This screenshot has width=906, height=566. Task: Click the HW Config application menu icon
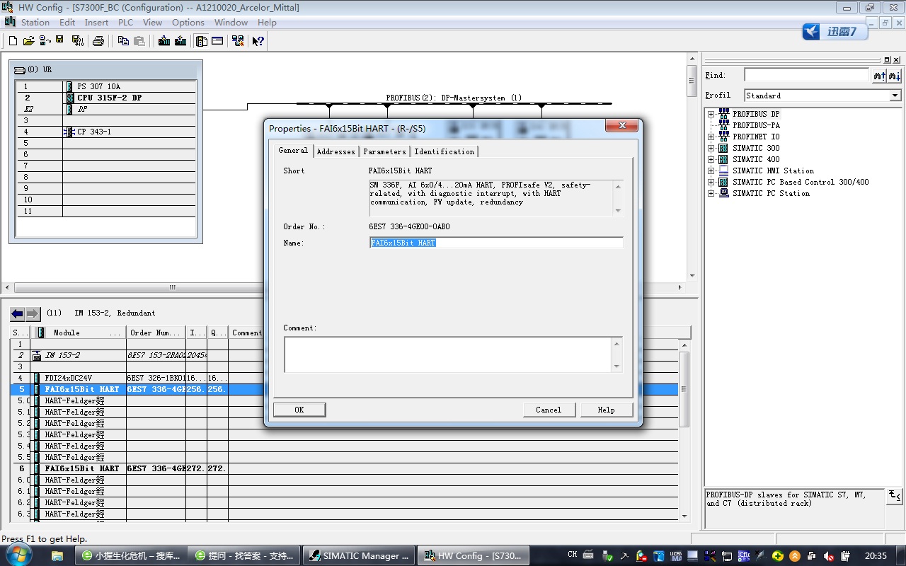(9, 22)
